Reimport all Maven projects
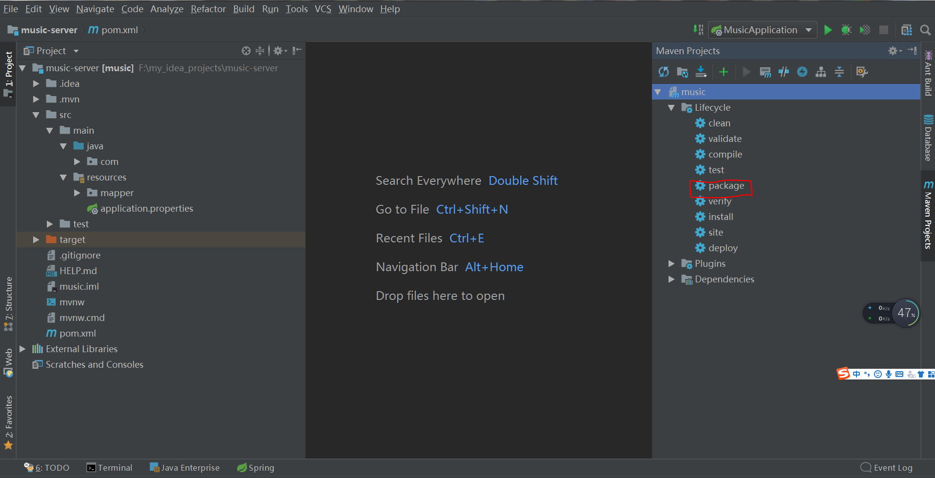 pyautogui.click(x=664, y=72)
